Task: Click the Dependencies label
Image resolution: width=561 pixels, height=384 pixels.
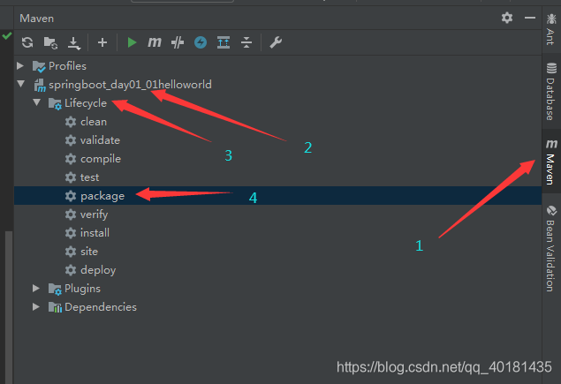Action: coord(101,307)
